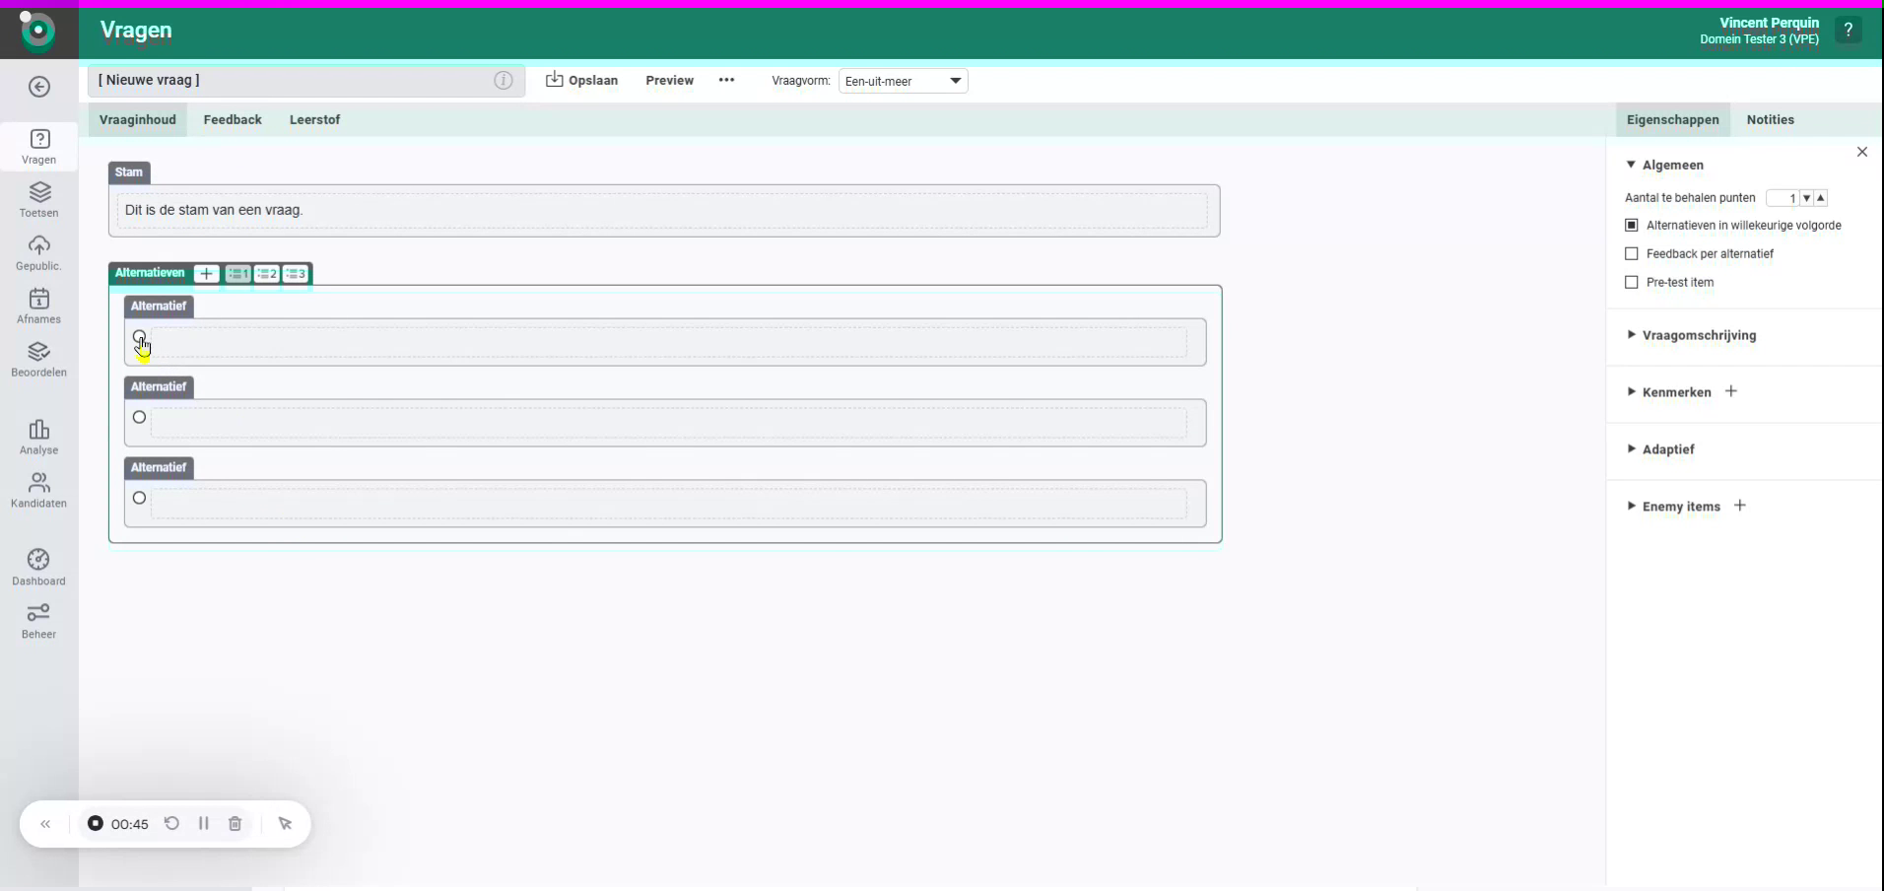Switch to the Feedback tab

click(x=233, y=119)
